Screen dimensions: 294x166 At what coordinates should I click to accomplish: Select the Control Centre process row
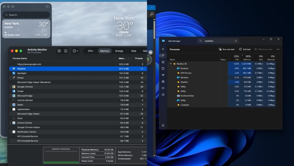click(78, 123)
